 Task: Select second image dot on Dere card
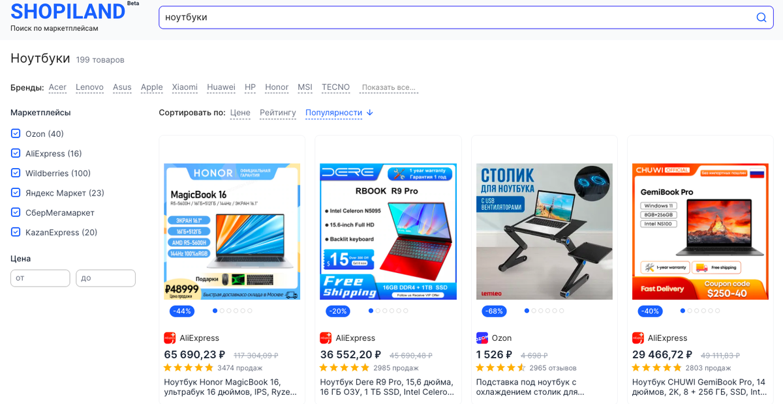[x=378, y=311]
